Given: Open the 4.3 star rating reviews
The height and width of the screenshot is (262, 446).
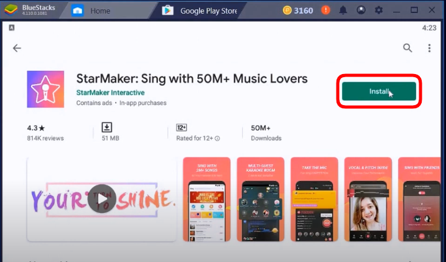Looking at the screenshot, I should click(36, 128).
